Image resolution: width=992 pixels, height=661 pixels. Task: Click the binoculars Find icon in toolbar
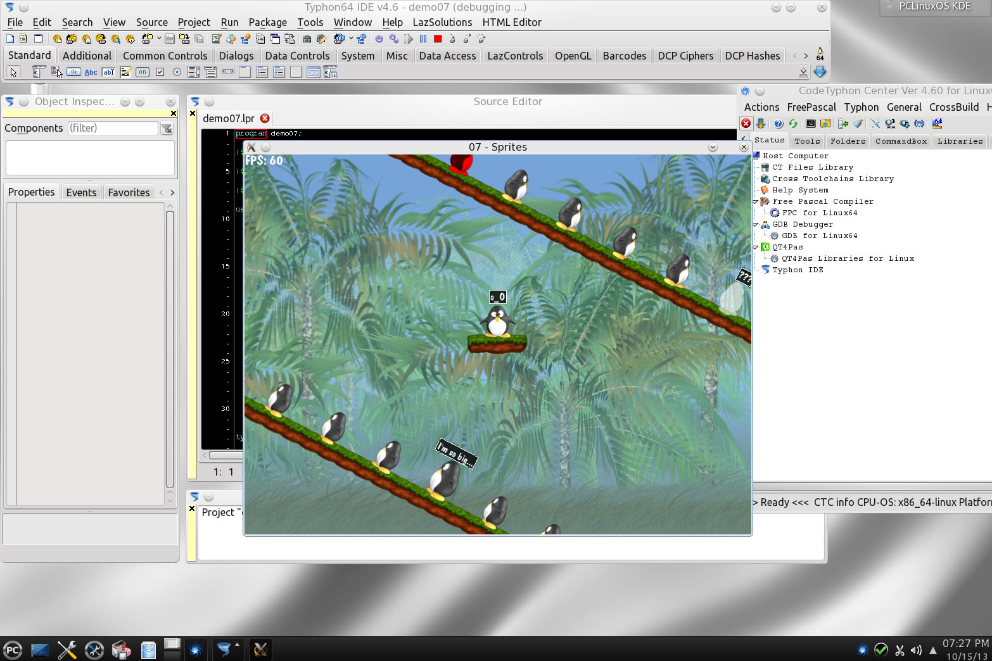307,39
